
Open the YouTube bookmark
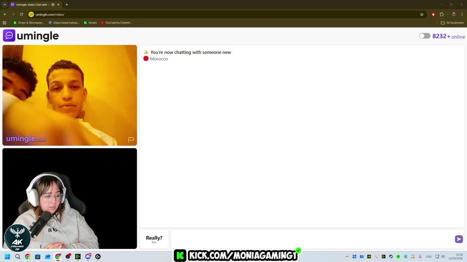(116, 23)
